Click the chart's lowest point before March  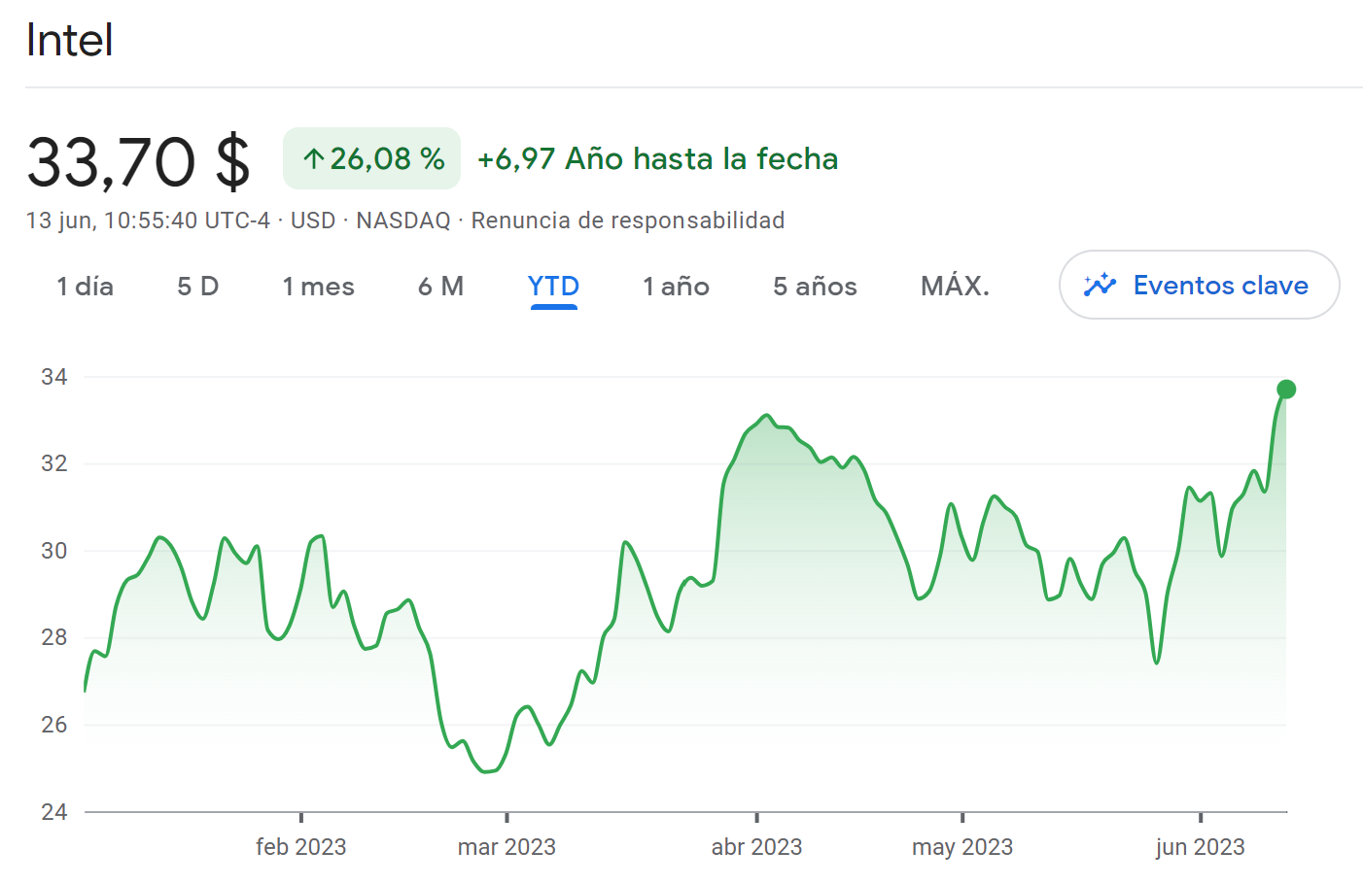click(486, 771)
